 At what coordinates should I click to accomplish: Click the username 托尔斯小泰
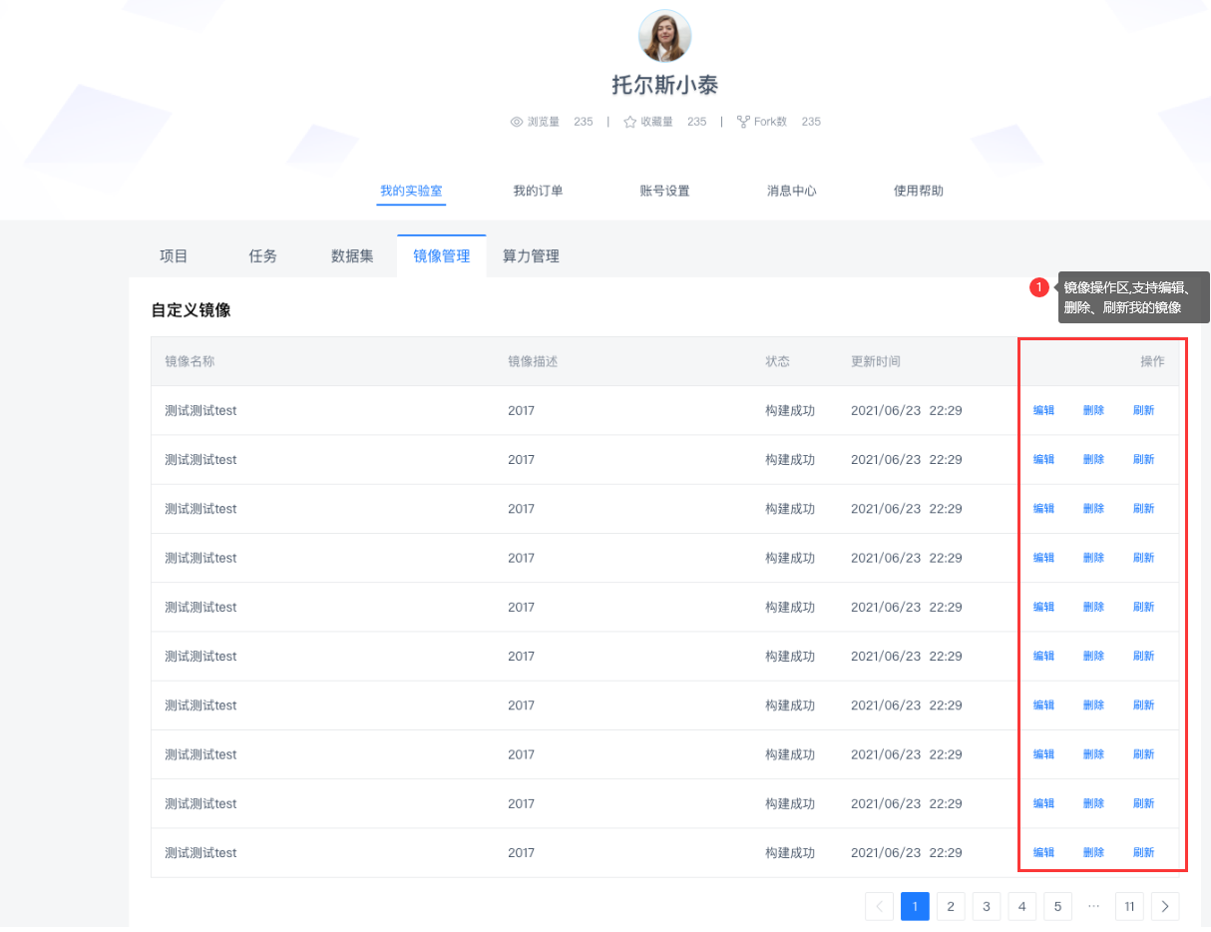point(664,85)
